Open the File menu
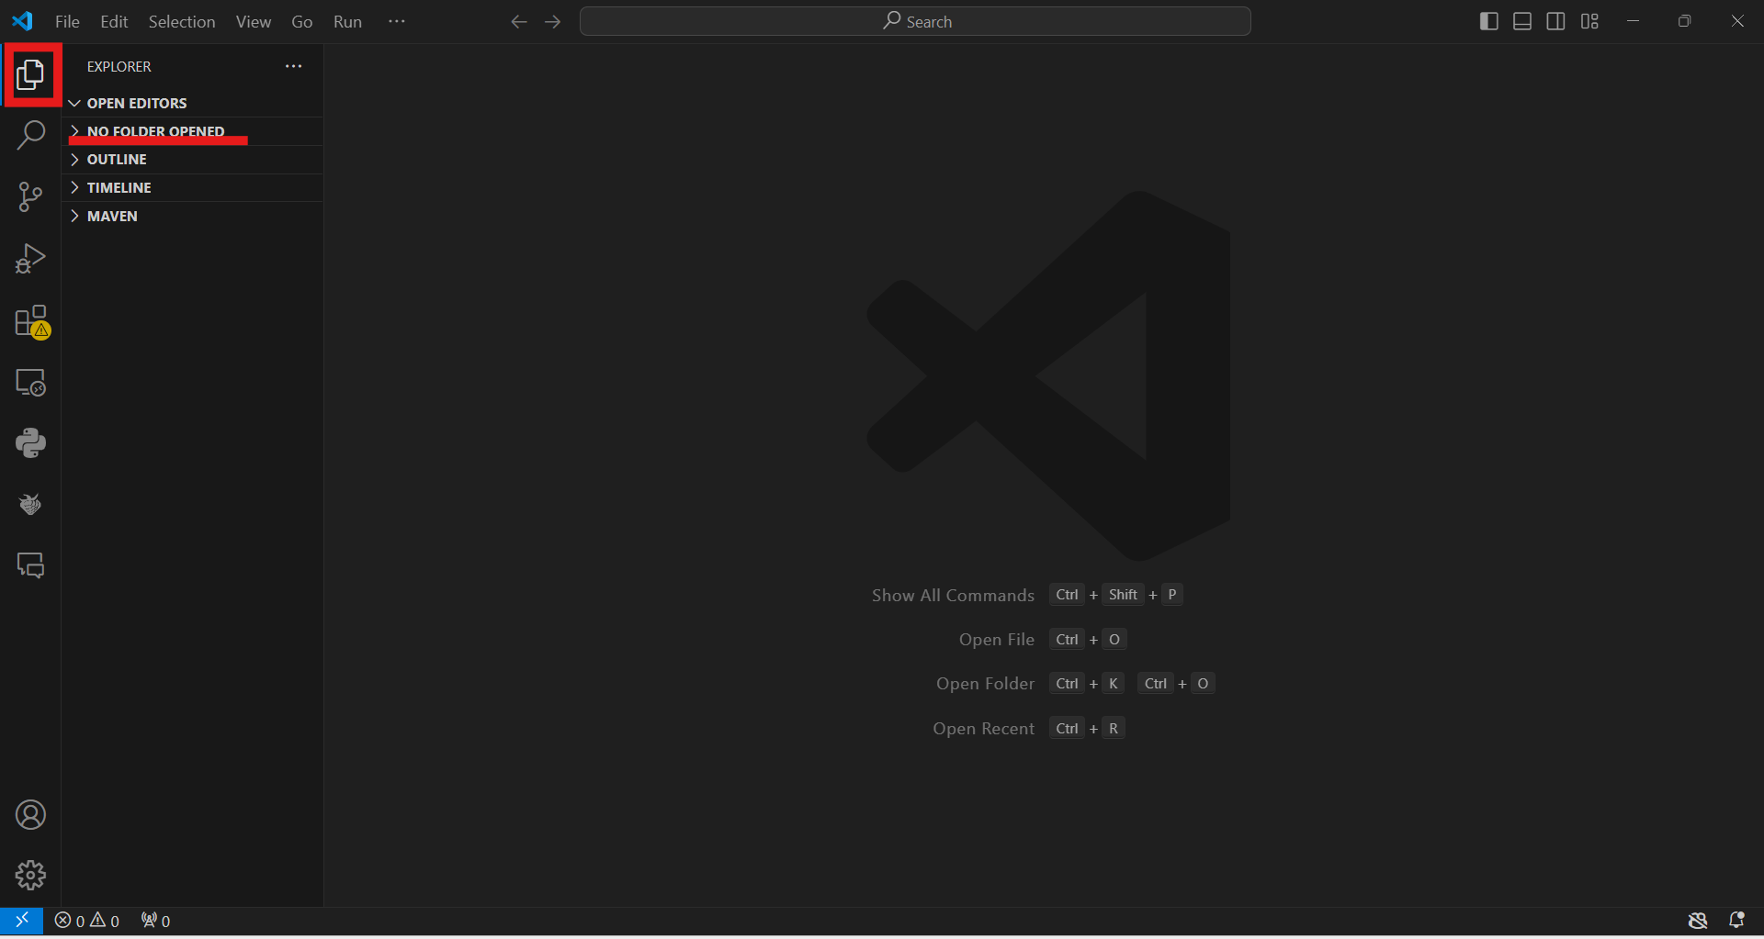Image resolution: width=1764 pixels, height=939 pixels. tap(67, 21)
